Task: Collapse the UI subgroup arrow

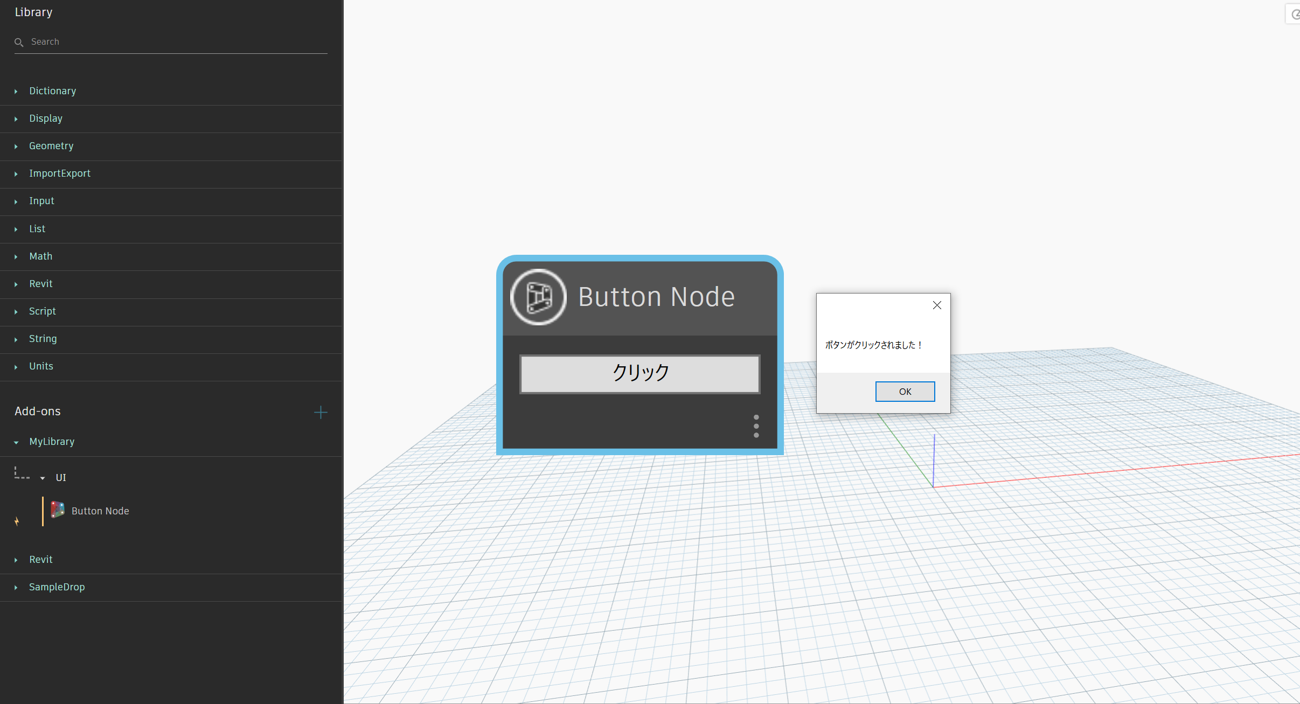Action: coord(43,478)
